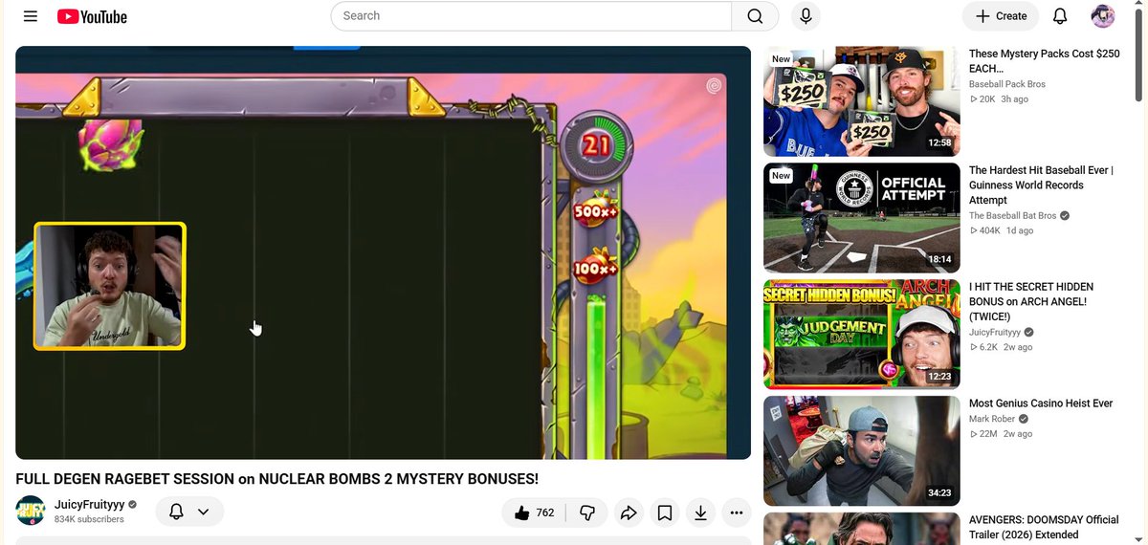The height and width of the screenshot is (545, 1148).
Task: Click '404K 1d ago' view count
Action: click(x=1002, y=231)
